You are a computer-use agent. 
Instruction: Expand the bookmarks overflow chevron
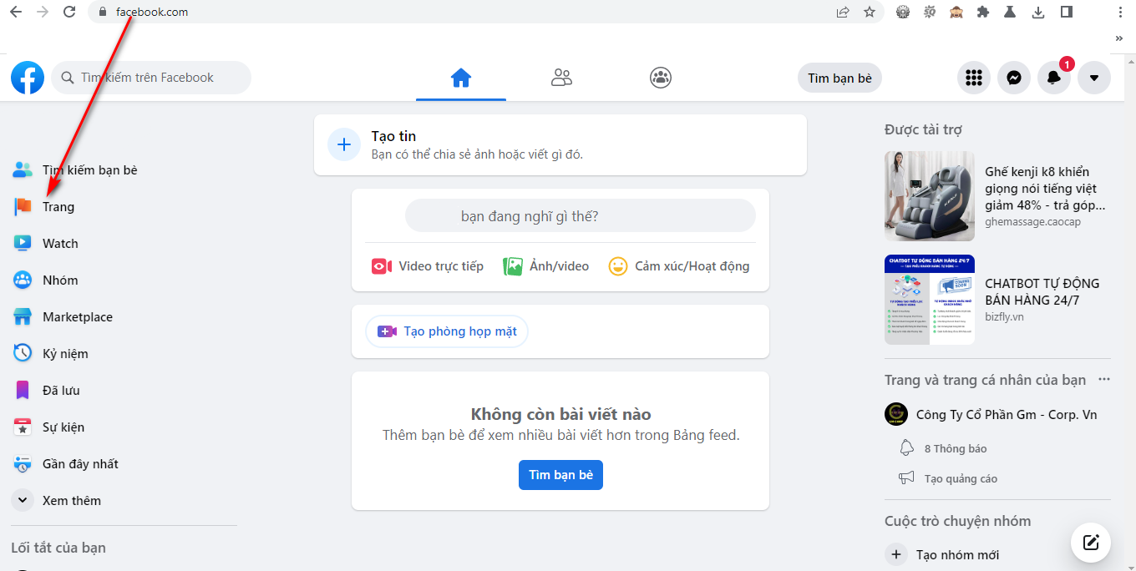pos(1119,38)
